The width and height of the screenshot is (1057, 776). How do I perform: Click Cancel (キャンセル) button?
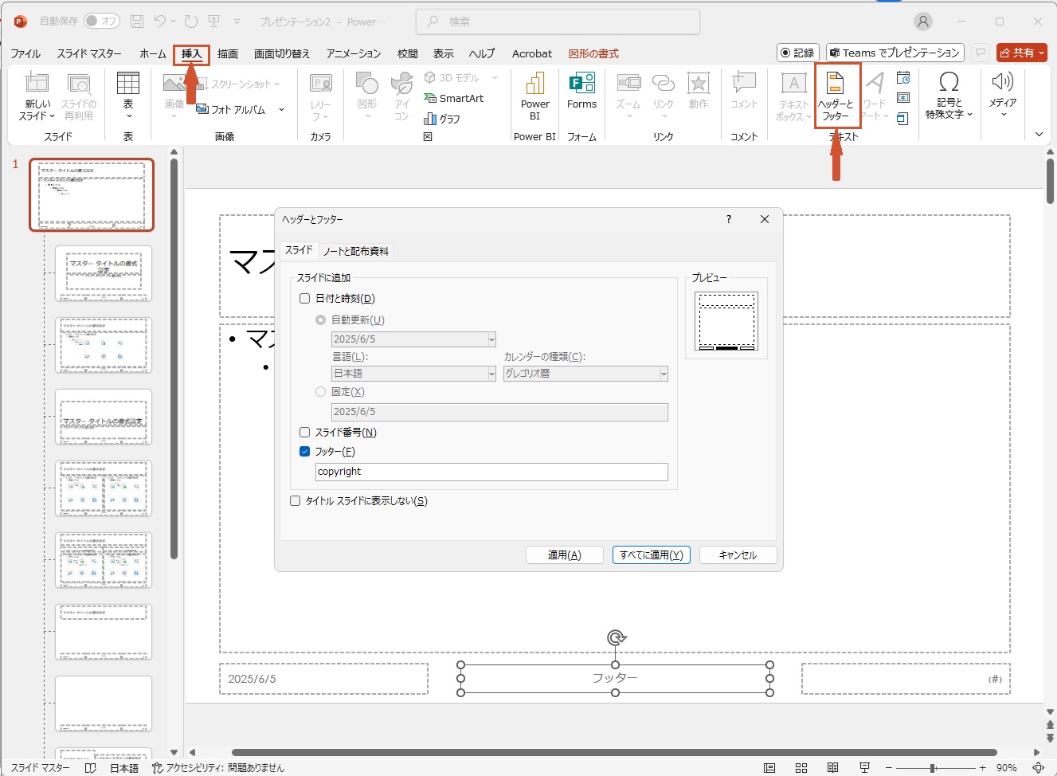pos(738,555)
